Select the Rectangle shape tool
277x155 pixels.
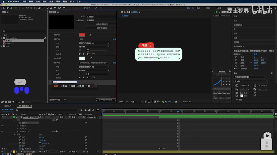[x=36, y=8]
